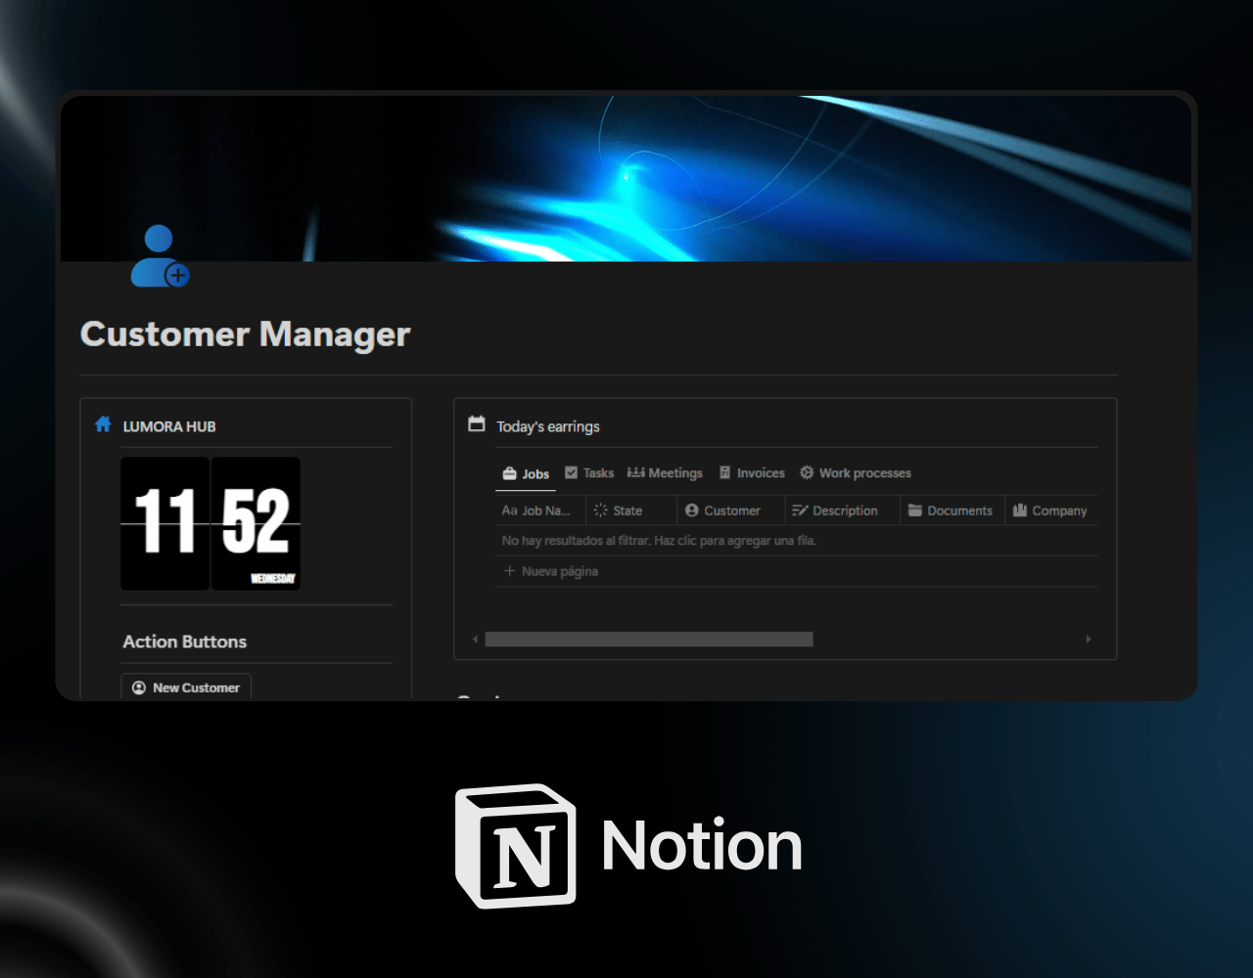This screenshot has width=1253, height=978.
Task: Click the "No hay resultados al filtrar" row
Action: click(797, 541)
